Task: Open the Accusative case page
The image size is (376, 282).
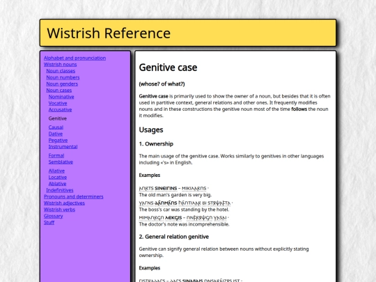Action: [x=60, y=110]
